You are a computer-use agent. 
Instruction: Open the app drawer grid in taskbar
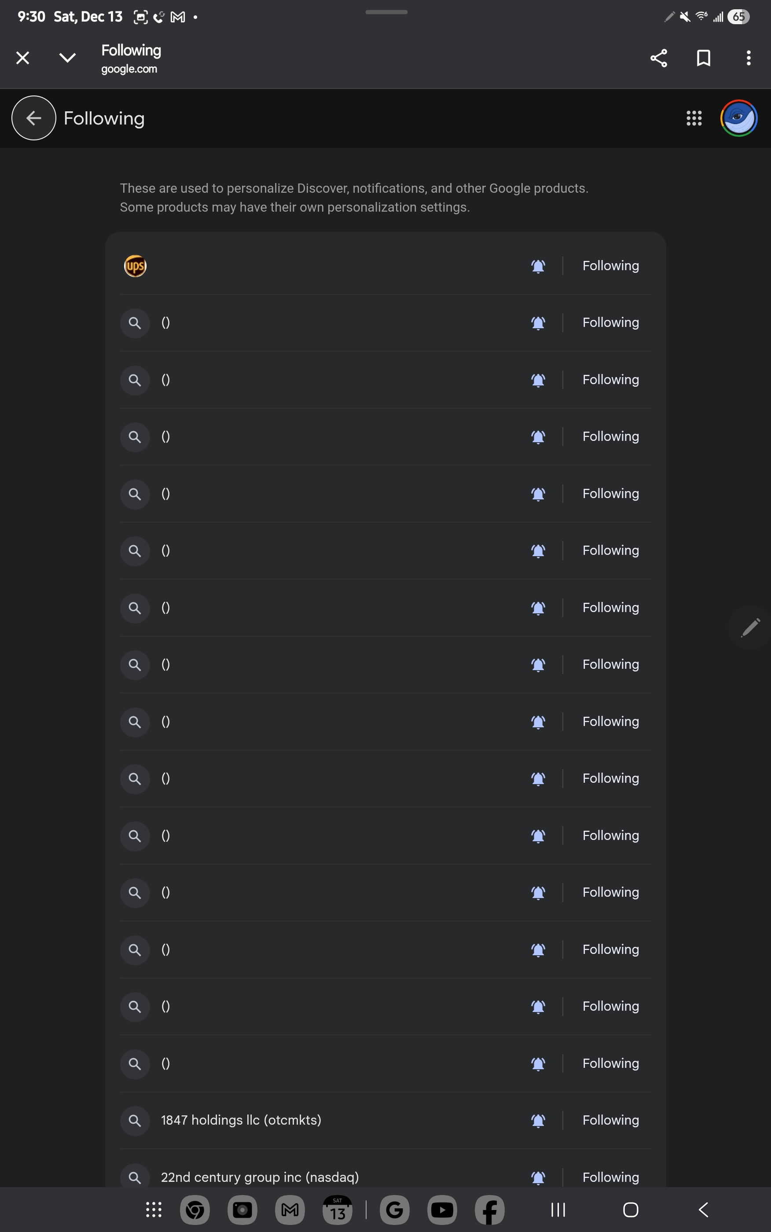(x=154, y=1210)
